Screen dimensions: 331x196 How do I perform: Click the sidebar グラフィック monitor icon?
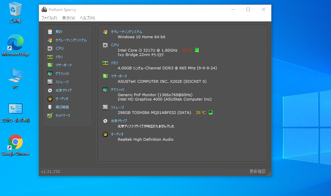(50, 74)
